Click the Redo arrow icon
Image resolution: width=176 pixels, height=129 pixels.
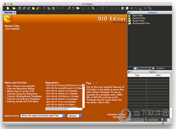62,8
